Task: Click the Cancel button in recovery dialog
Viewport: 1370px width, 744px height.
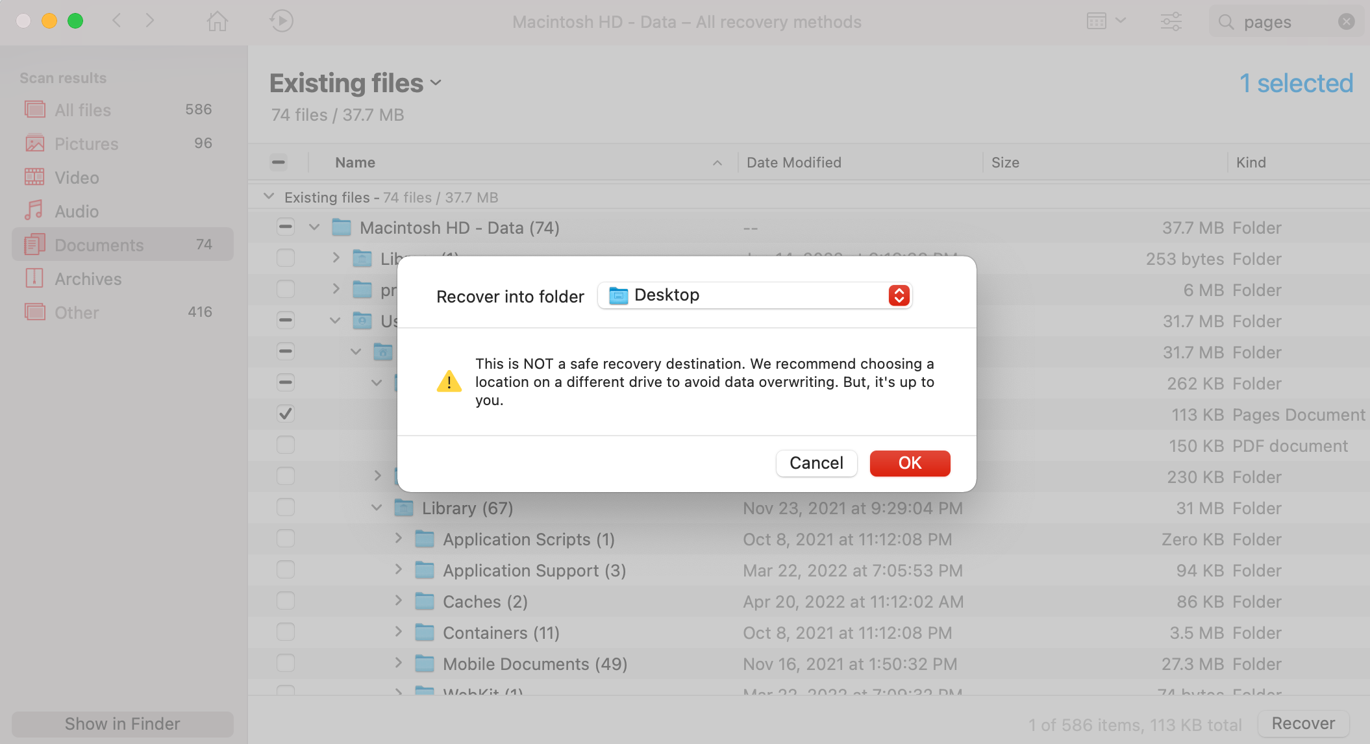Action: (x=816, y=463)
